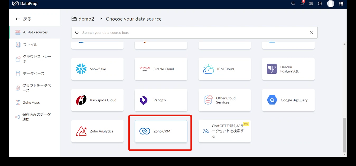The width and height of the screenshot is (356, 166).
Task: Click the demo2 folder breadcrumb
Action: (86, 19)
